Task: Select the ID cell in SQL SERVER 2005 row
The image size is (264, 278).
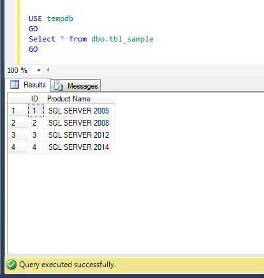Action: [36, 110]
